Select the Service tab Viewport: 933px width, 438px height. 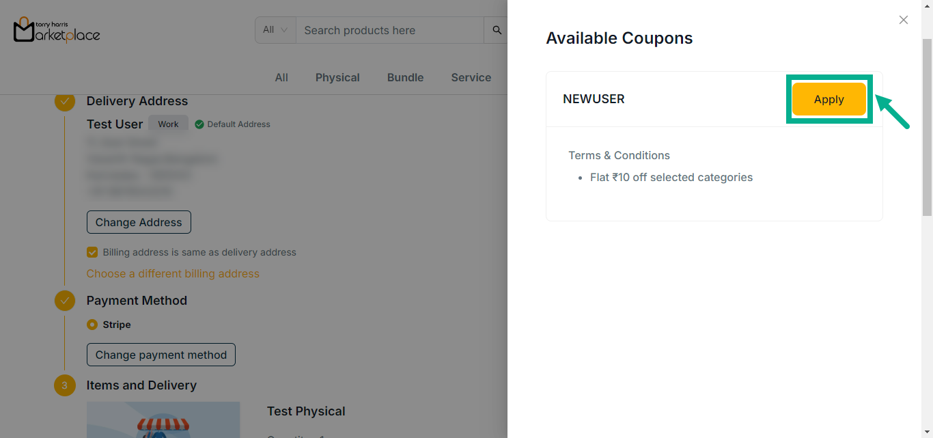coord(471,78)
